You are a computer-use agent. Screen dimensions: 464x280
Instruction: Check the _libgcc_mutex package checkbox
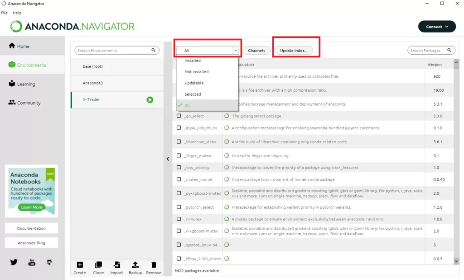179,155
